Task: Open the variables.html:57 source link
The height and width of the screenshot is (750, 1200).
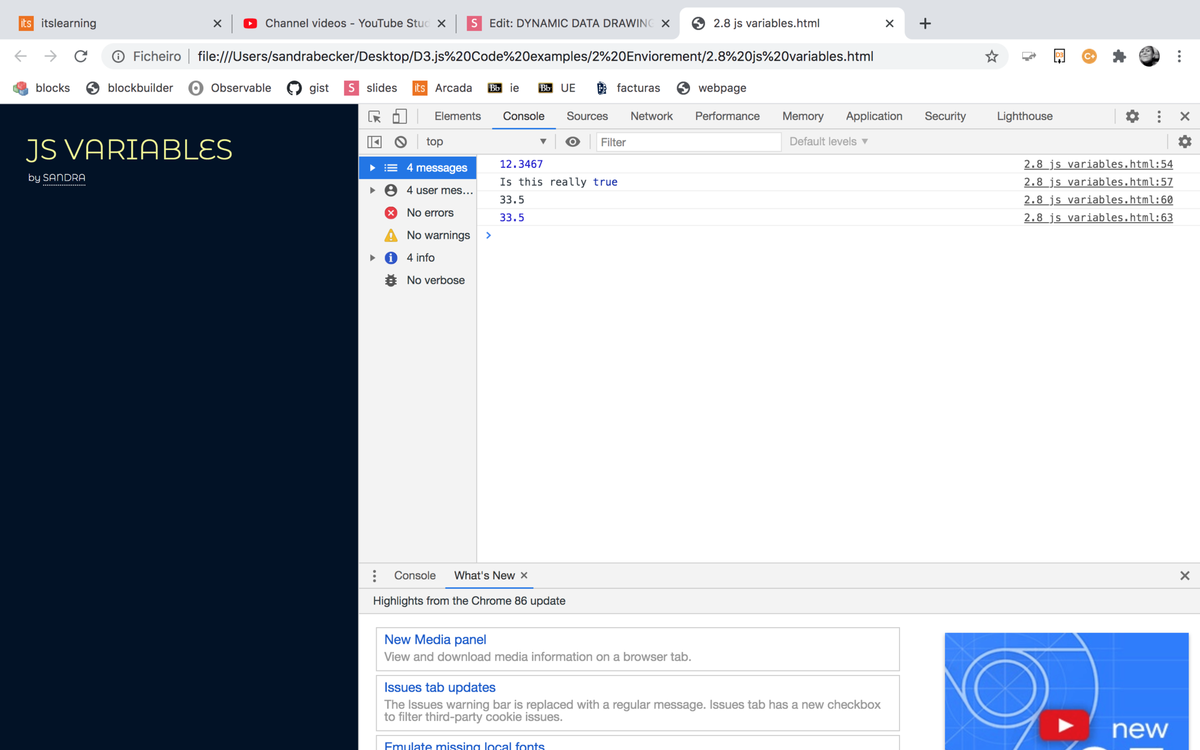Action: coord(1098,182)
